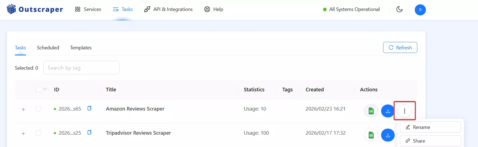
Task: Click the Selected: 0 label
Action: pyautogui.click(x=26, y=68)
